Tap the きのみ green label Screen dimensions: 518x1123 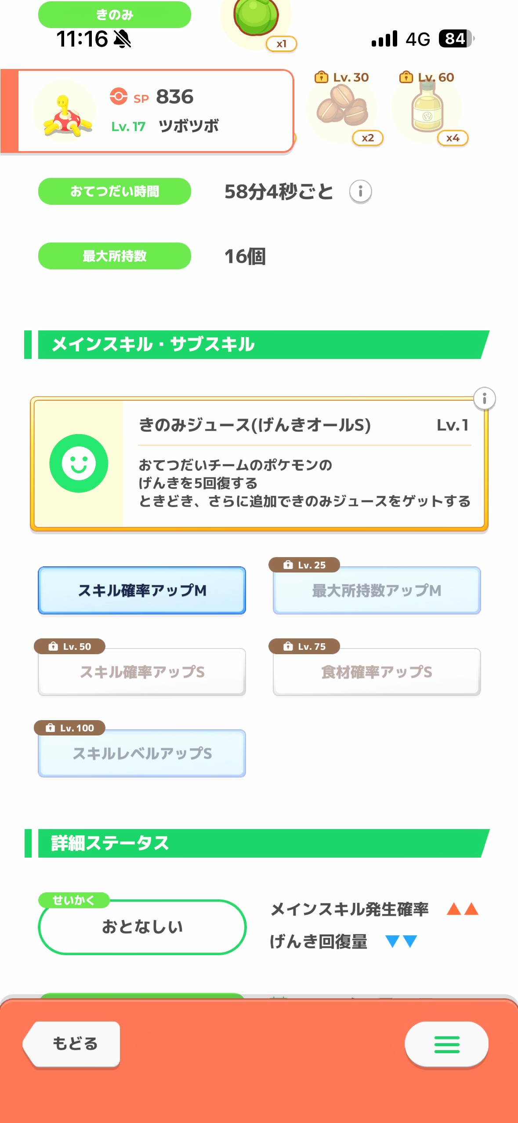tap(114, 14)
